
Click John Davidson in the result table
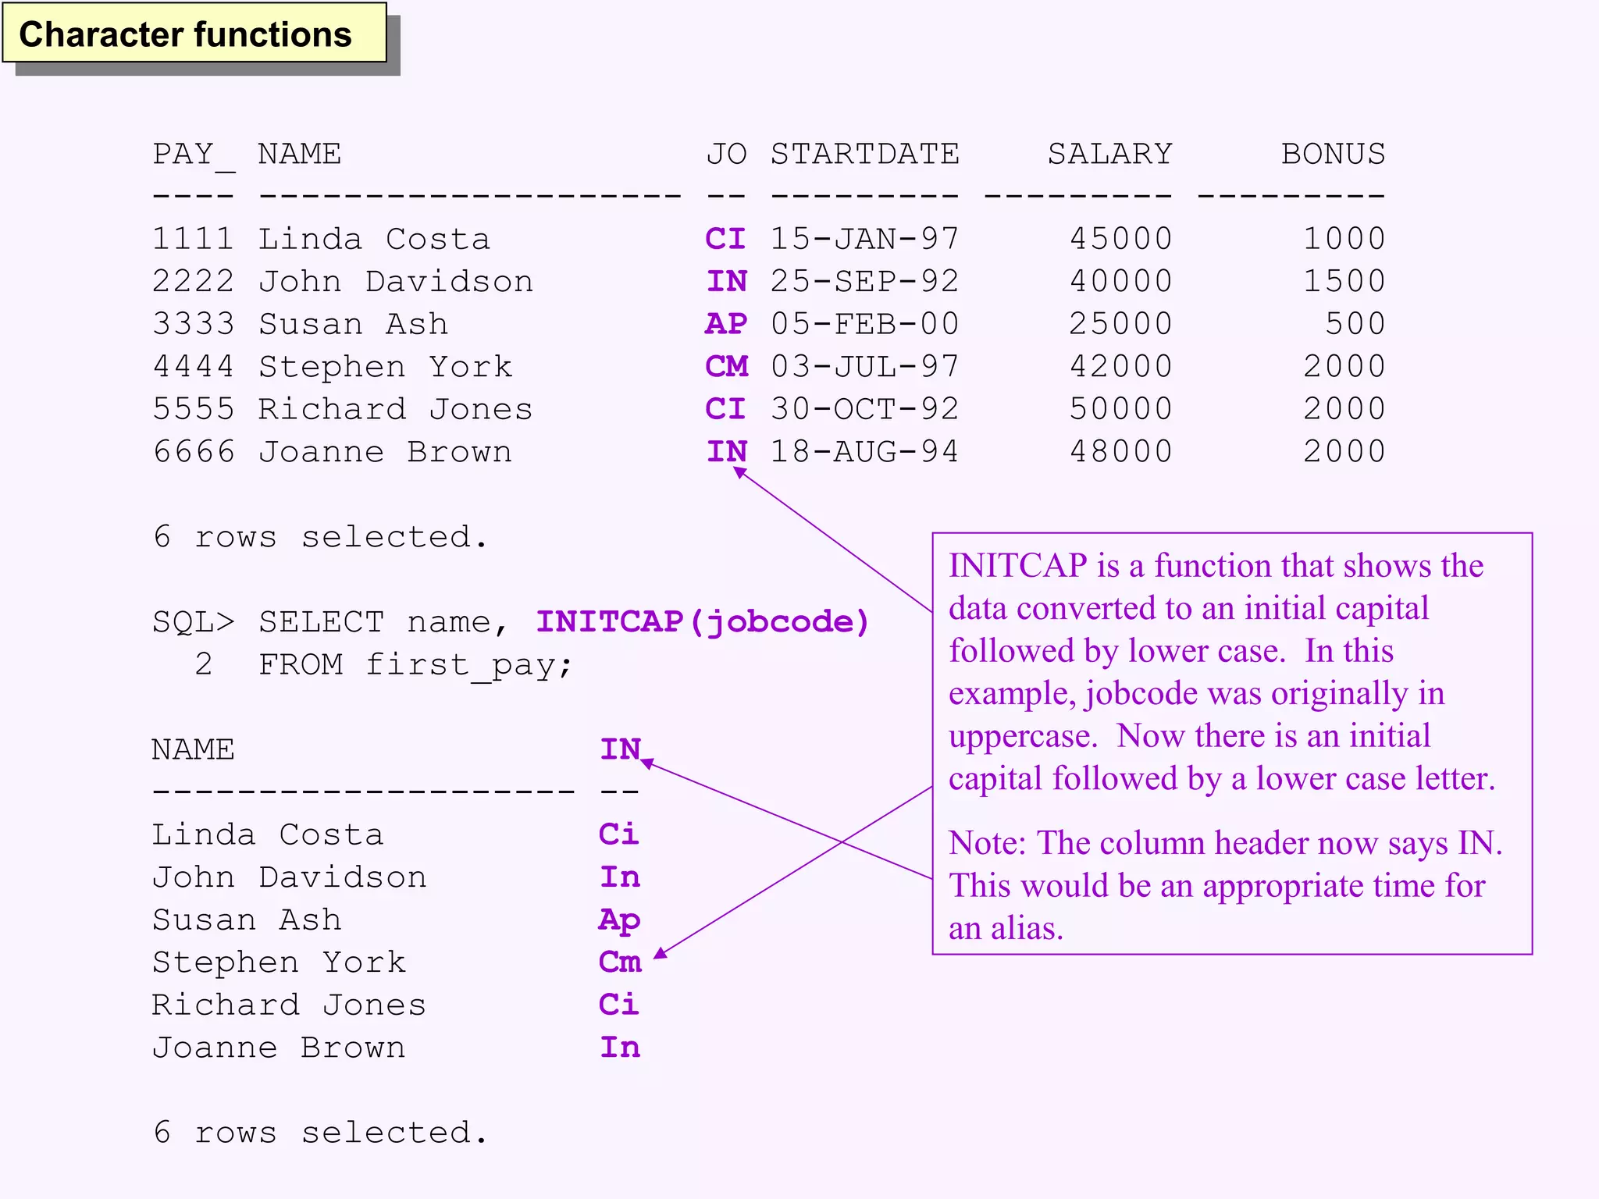[289, 877]
